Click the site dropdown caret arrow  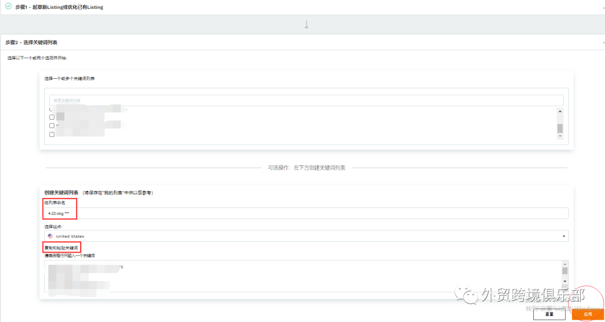pyautogui.click(x=564, y=236)
